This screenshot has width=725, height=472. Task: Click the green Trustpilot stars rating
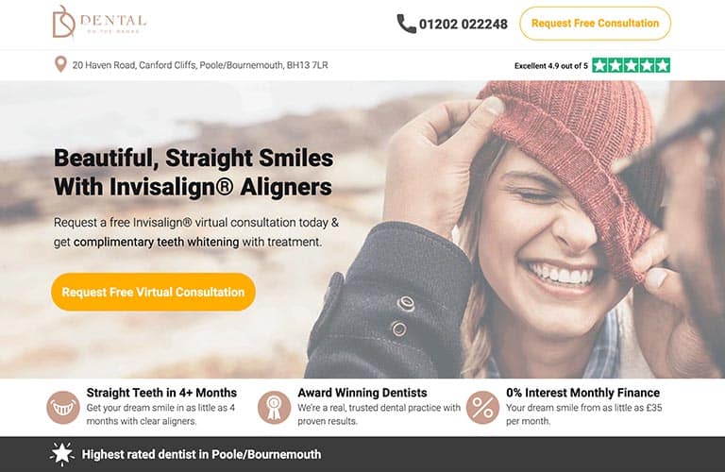pos(631,65)
